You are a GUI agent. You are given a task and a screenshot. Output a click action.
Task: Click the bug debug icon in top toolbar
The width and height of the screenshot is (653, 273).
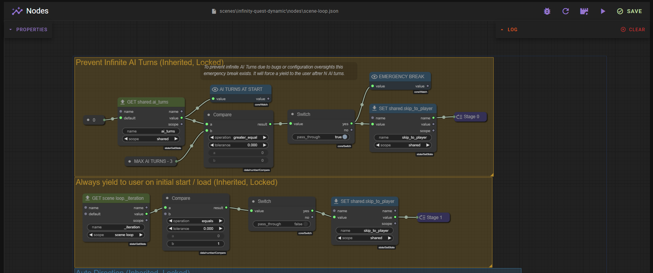[x=547, y=11]
